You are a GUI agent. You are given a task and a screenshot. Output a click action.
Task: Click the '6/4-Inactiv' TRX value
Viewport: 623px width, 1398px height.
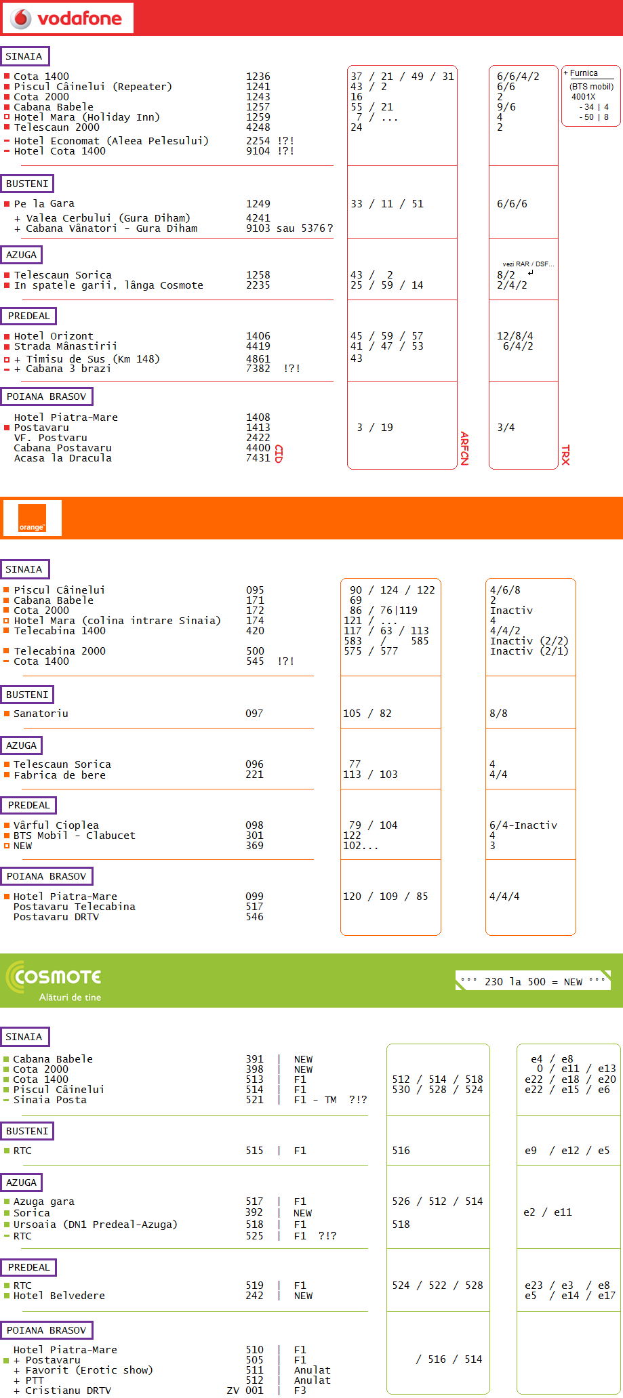coord(523,825)
